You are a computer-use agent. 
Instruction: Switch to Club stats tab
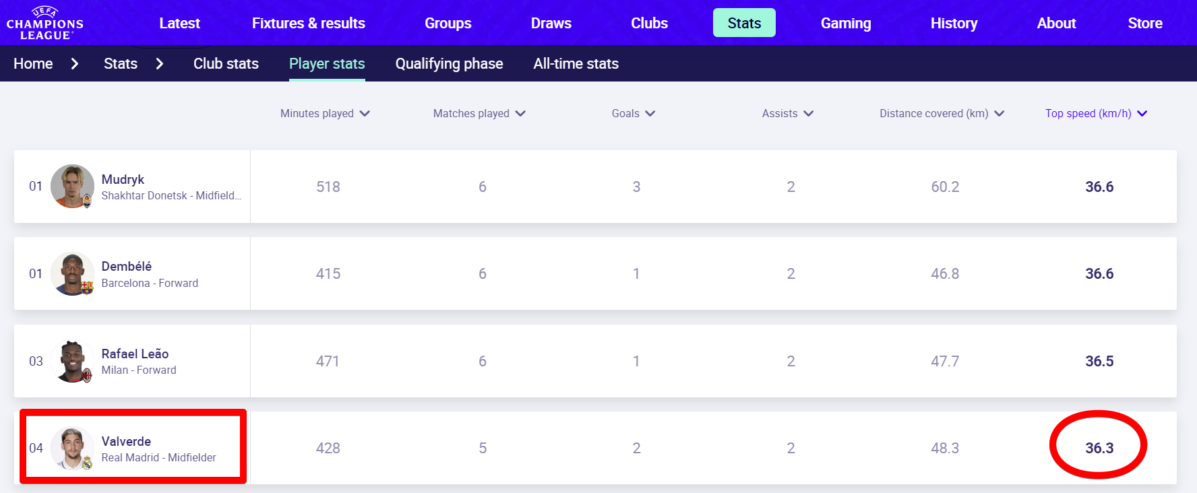click(226, 63)
